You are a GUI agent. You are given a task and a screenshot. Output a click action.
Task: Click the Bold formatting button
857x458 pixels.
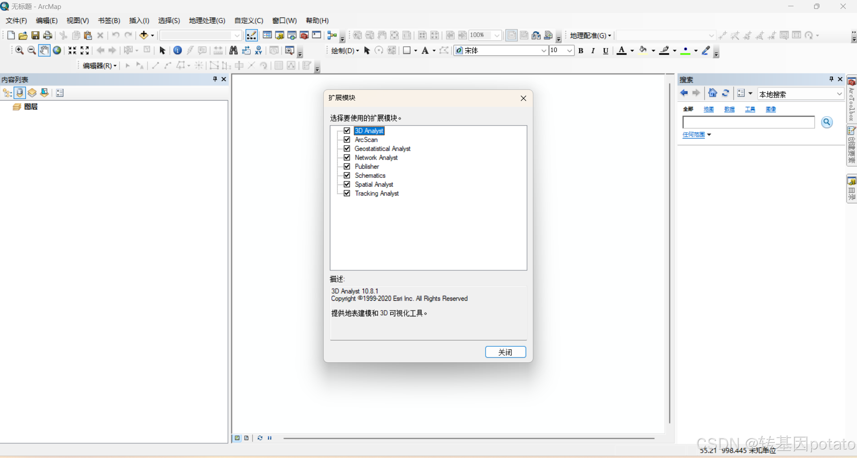581,50
